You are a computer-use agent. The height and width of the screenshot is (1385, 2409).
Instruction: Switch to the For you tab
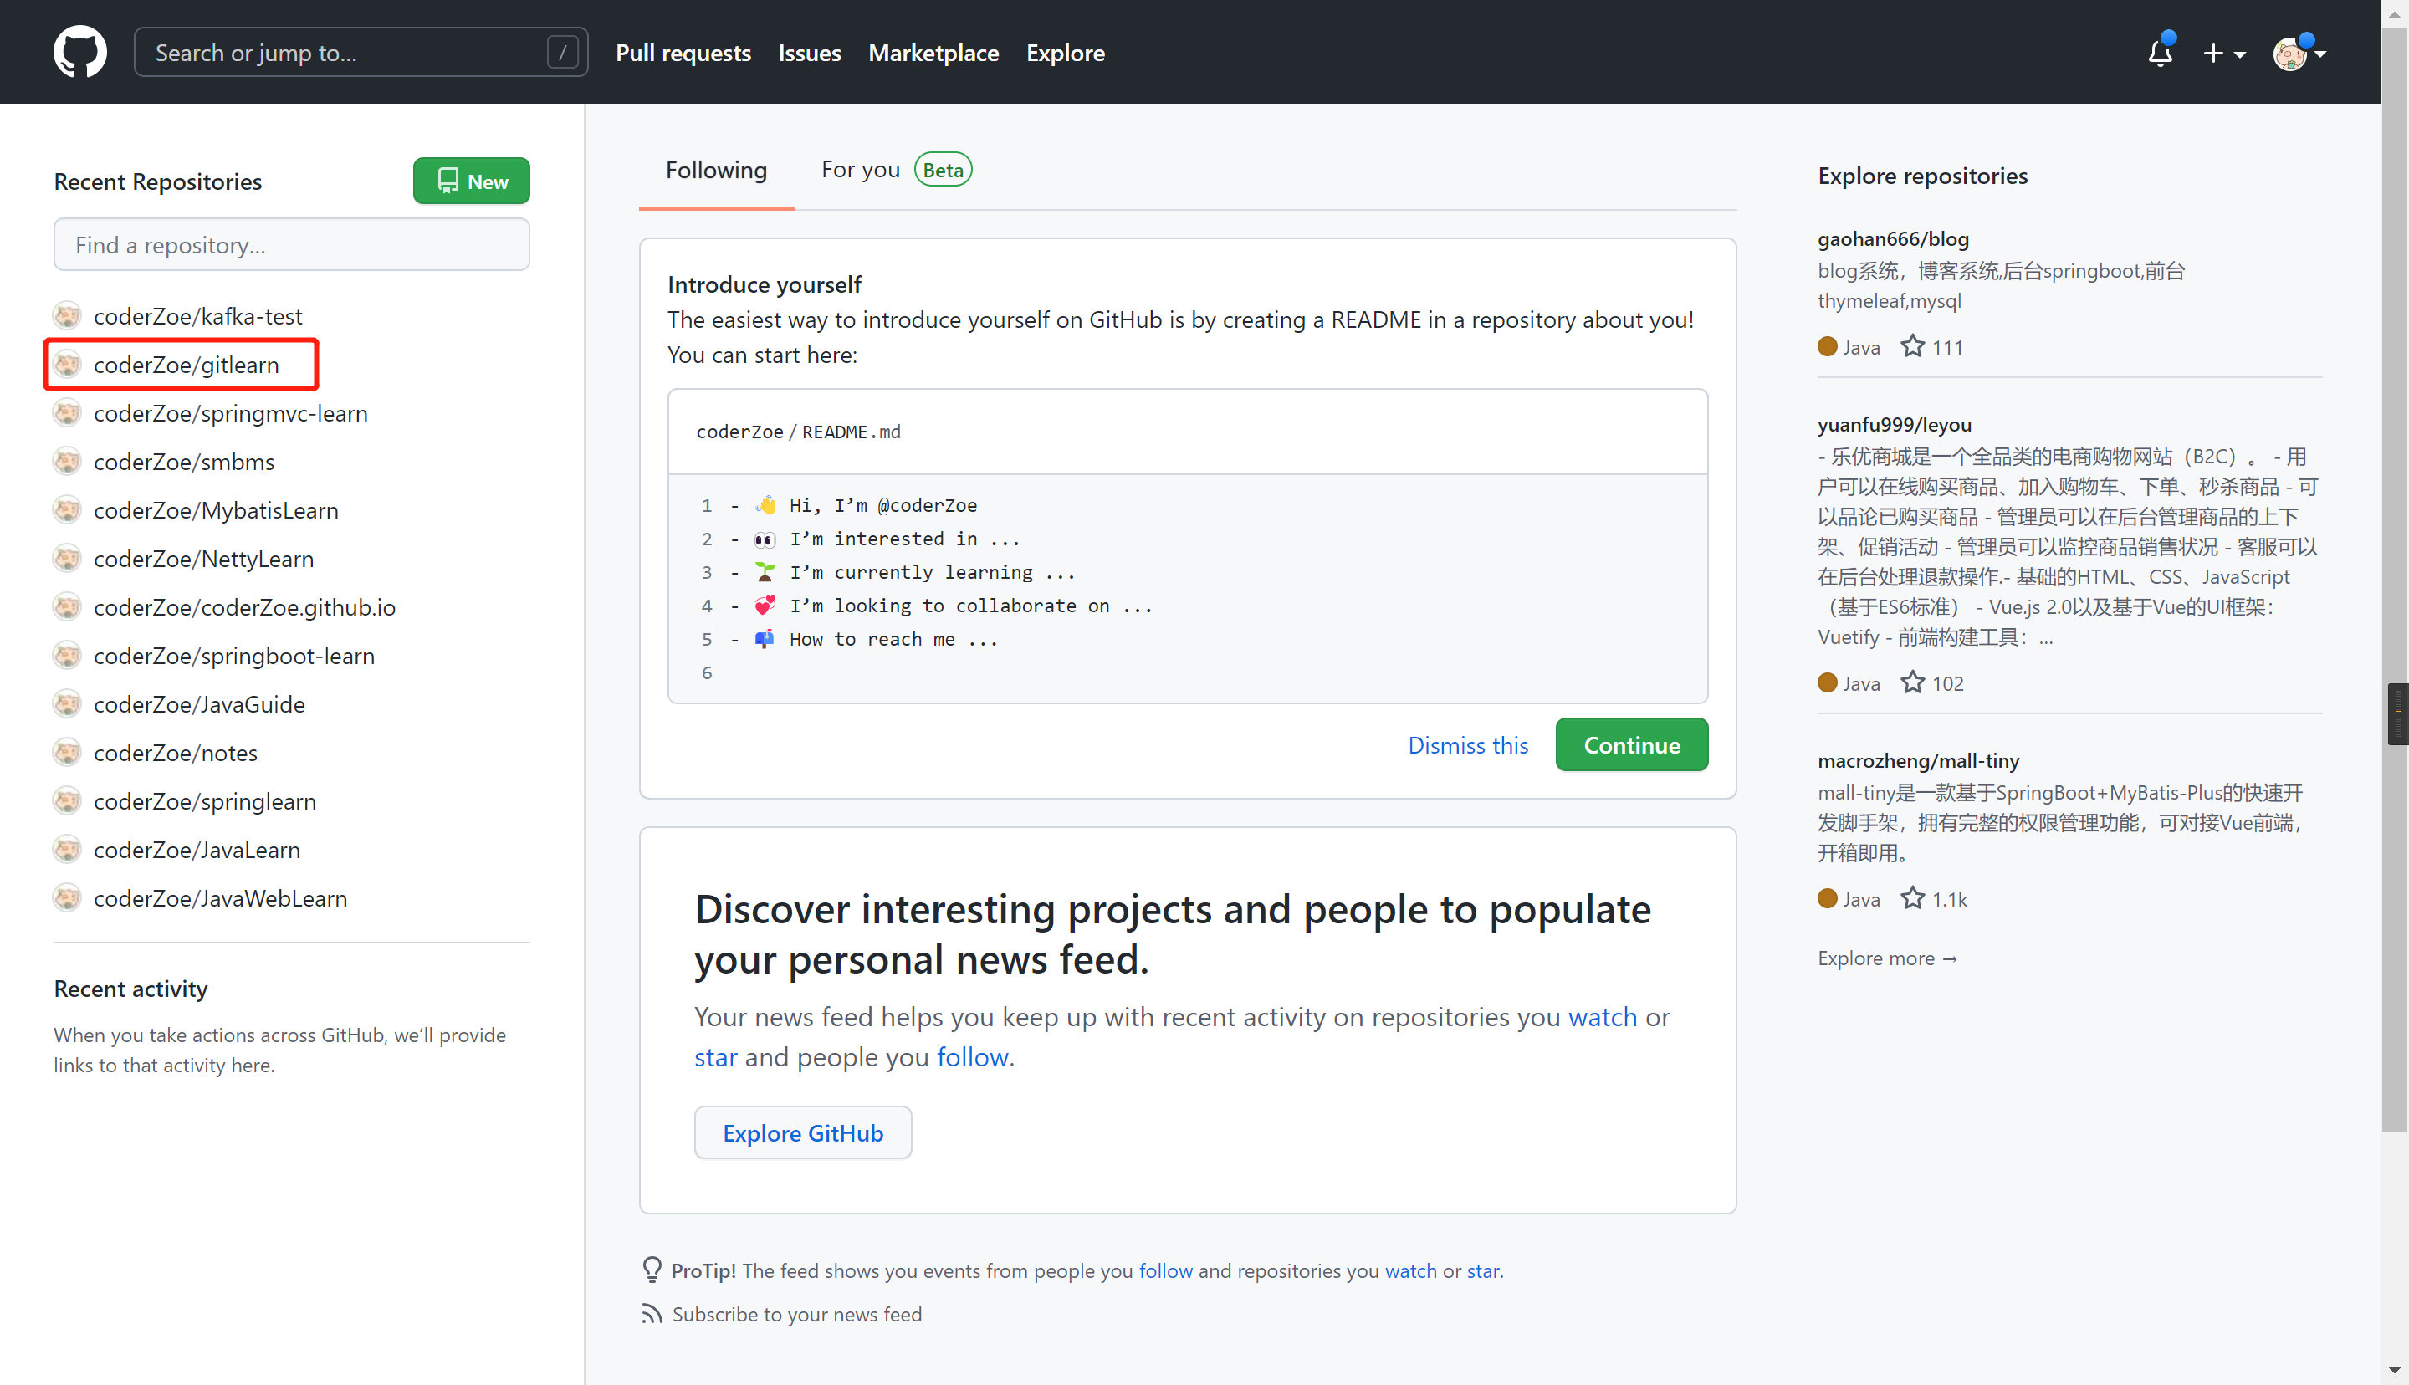(896, 171)
